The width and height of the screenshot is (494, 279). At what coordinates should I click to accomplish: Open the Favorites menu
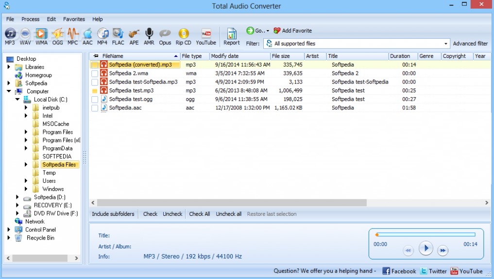pyautogui.click(x=74, y=19)
